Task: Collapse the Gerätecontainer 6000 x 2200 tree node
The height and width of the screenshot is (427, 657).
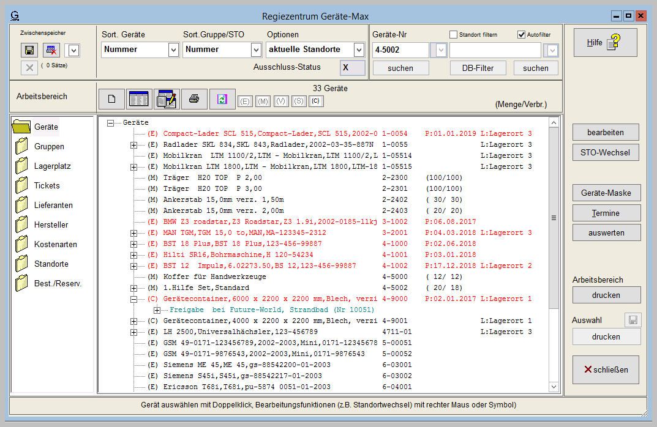Action: click(133, 299)
